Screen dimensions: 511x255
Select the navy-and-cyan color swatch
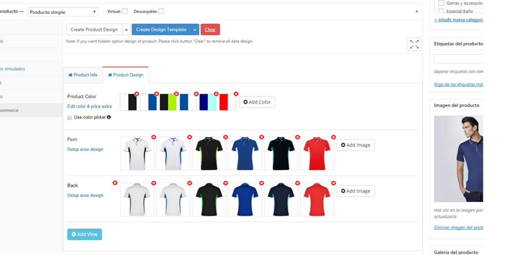click(208, 102)
